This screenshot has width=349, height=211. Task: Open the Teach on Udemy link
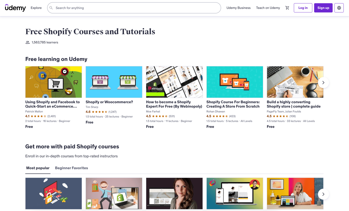coord(268,8)
